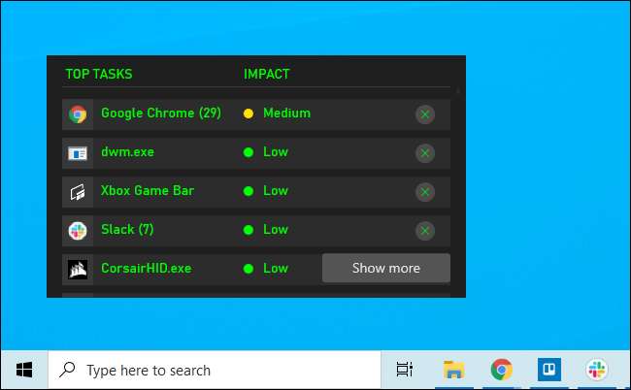Screen dimensions: 631x390
Task: Click the Type here to search box
Action: click(215, 370)
